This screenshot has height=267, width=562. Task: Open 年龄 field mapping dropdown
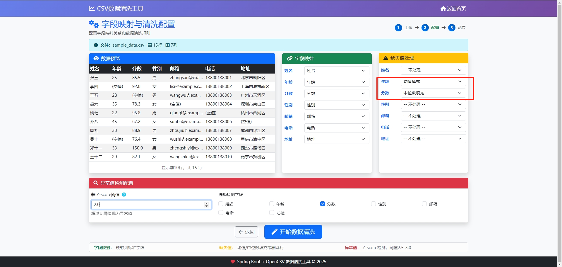337,82
